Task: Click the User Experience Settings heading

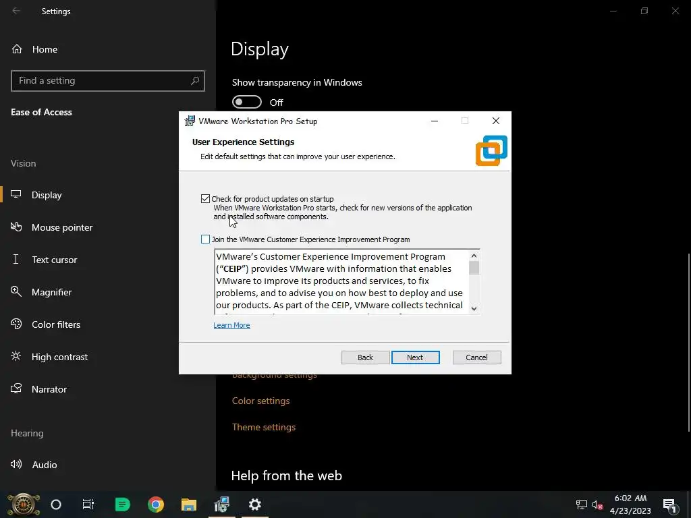Action: 243,142
